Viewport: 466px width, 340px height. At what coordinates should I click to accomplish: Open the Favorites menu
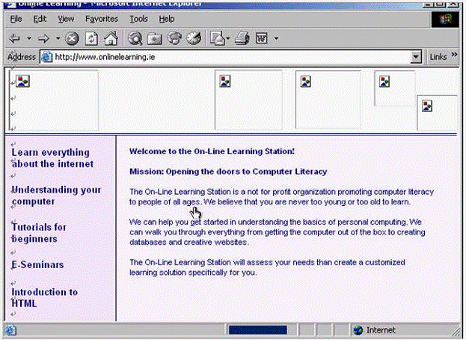click(x=100, y=18)
